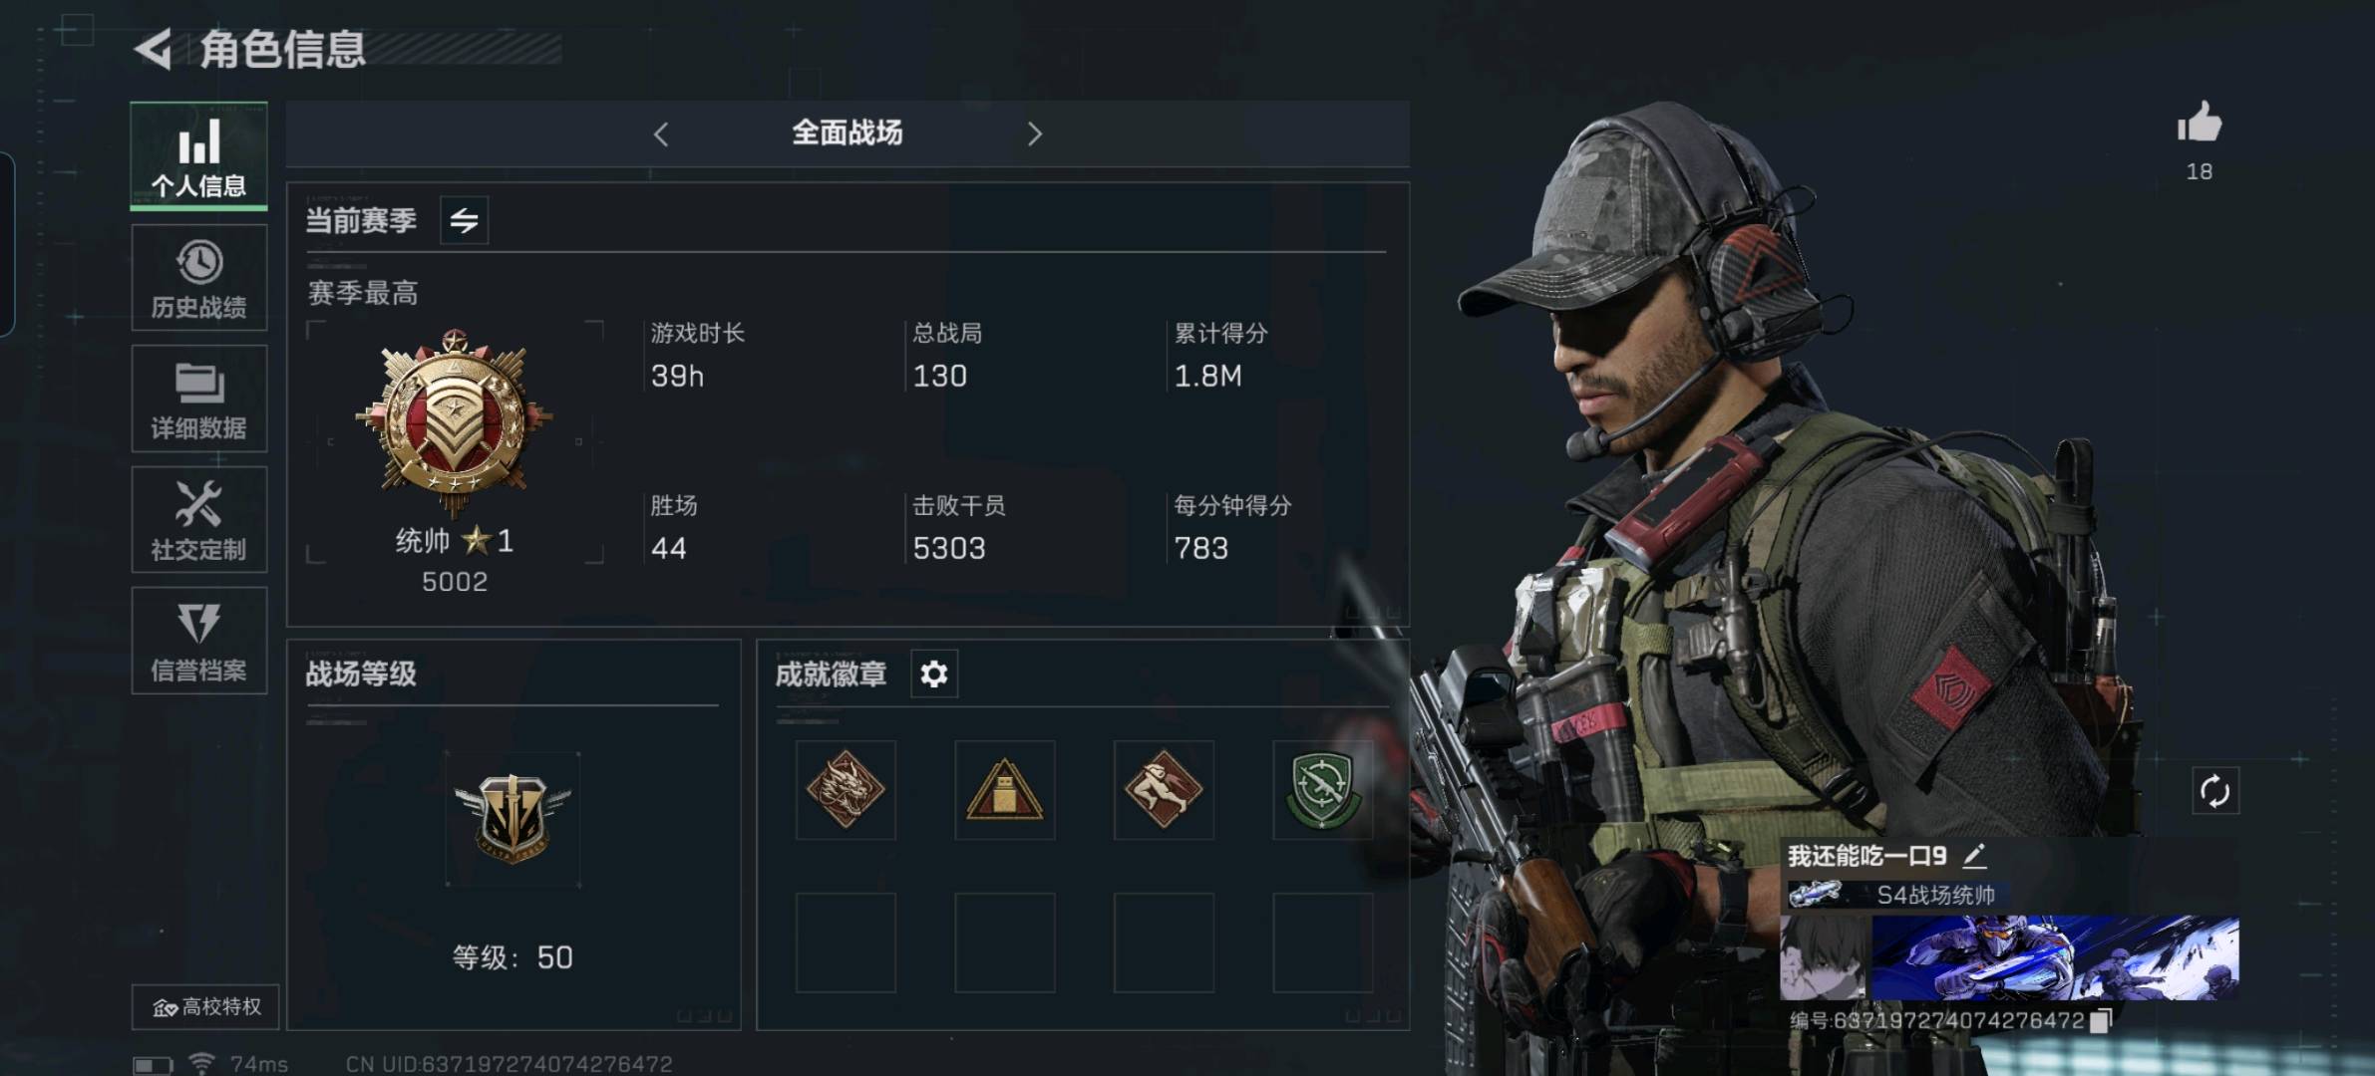Toggle the 当前赛季 season switch icon
The image size is (2375, 1076).
464,220
